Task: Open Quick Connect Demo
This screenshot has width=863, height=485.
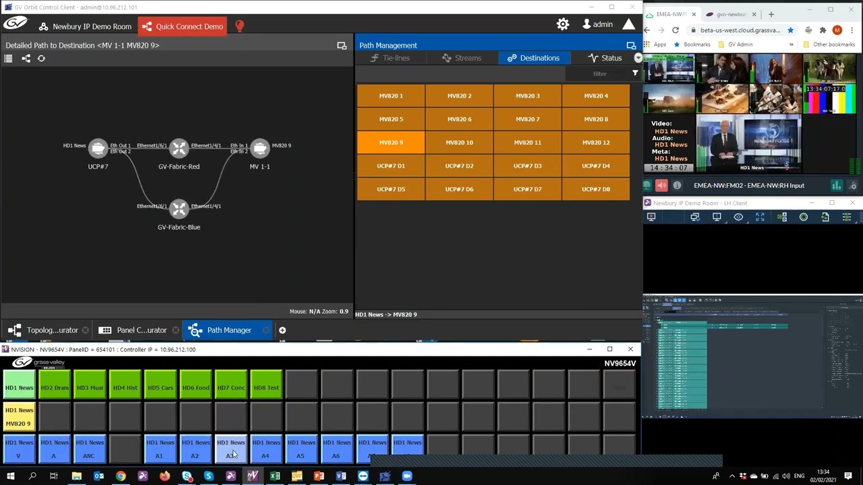Action: click(x=183, y=26)
